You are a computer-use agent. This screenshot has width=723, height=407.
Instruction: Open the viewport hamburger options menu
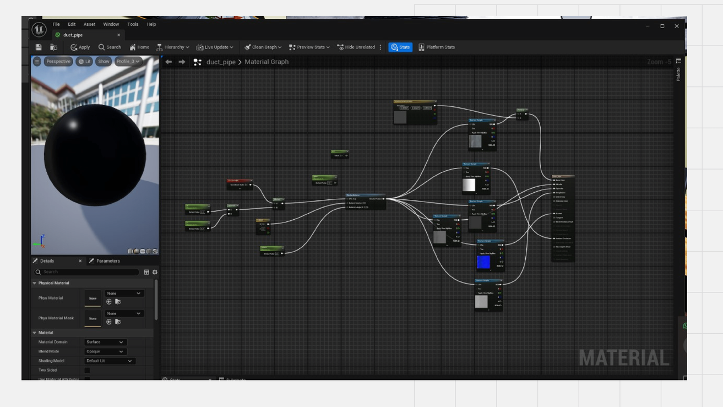coord(37,62)
